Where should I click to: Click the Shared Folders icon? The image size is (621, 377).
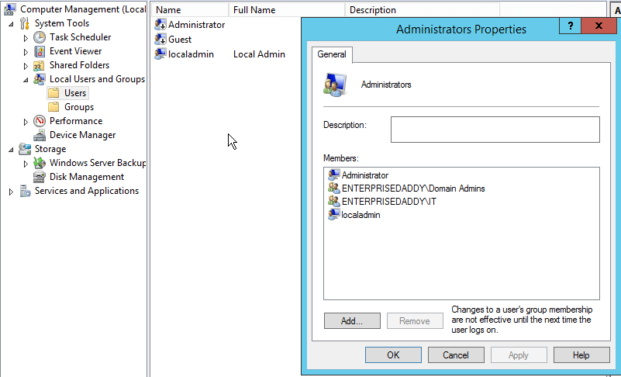pos(40,65)
